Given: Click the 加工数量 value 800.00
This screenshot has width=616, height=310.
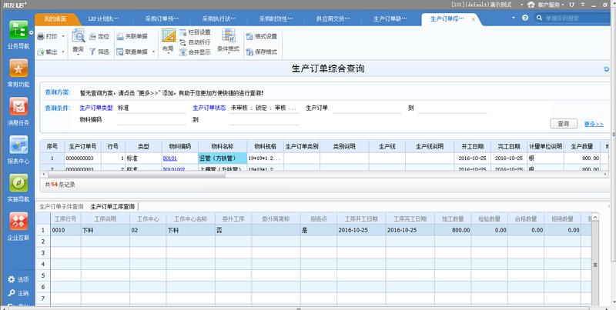Looking at the screenshot, I should point(453,230).
